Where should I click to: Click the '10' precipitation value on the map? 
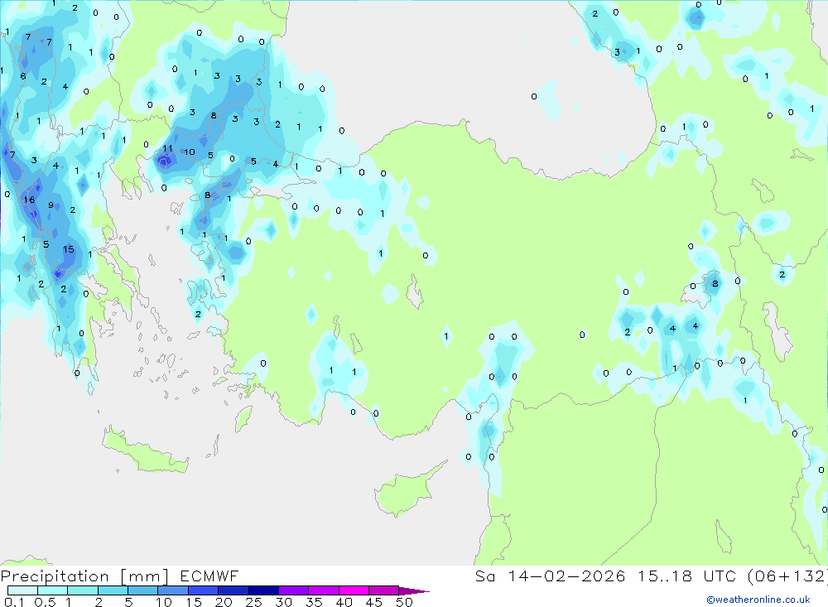(x=190, y=152)
